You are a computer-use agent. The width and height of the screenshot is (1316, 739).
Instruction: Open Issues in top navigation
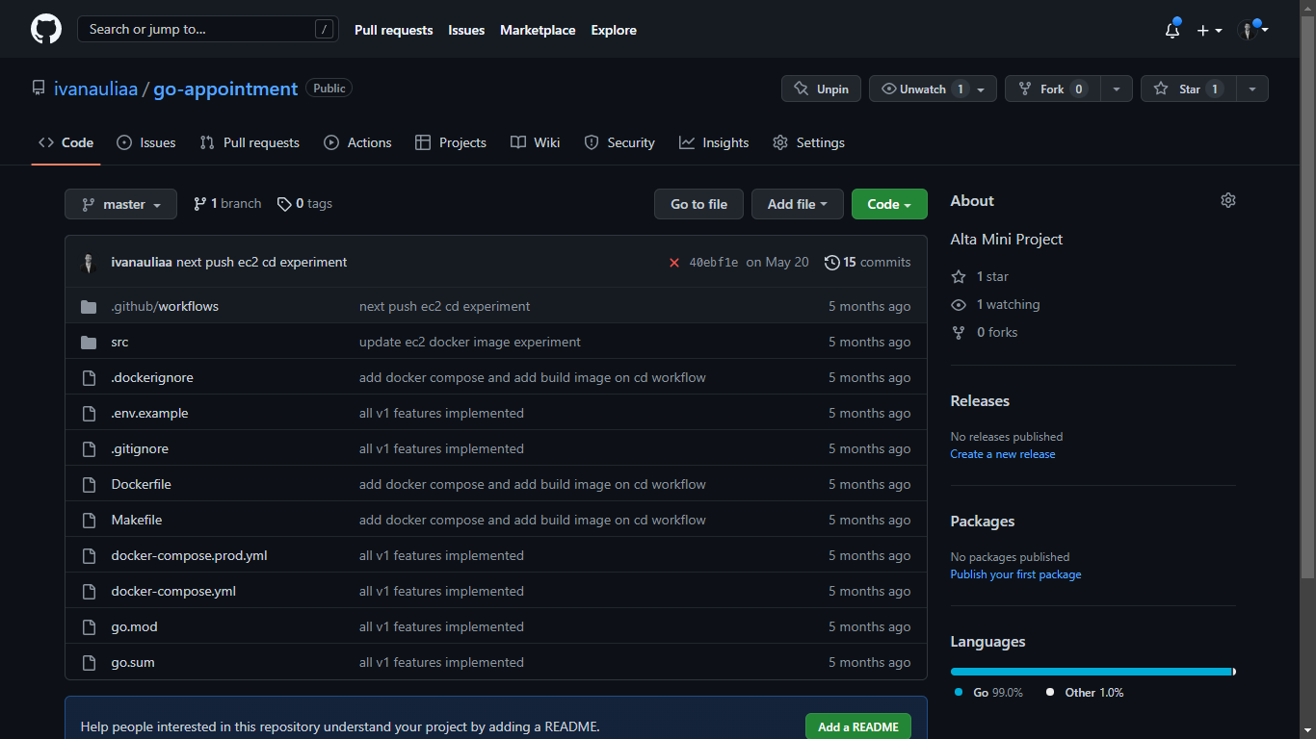[x=466, y=30]
